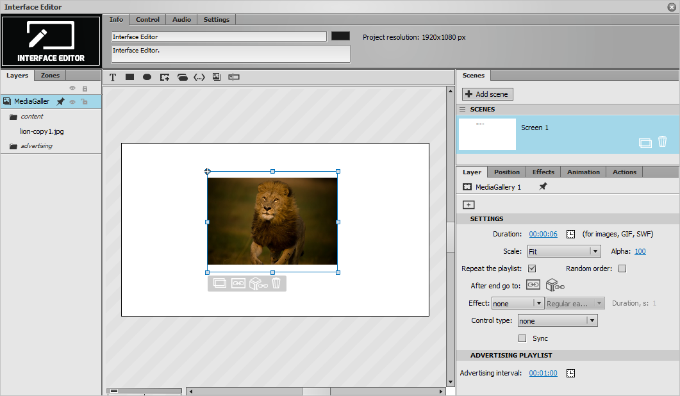Open the Effect dropdown set to none

517,304
